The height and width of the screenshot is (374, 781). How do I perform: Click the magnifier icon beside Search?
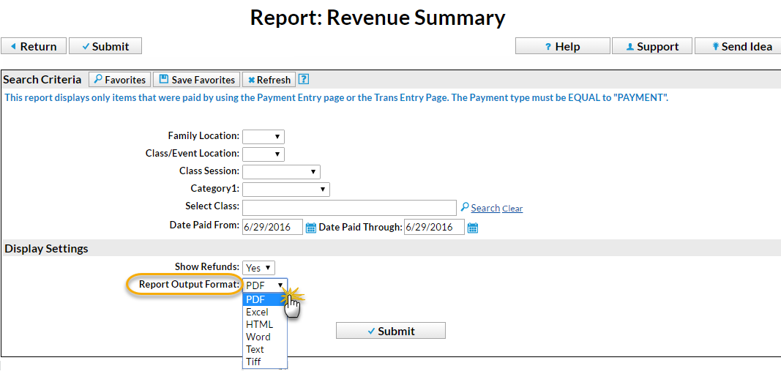coord(464,206)
